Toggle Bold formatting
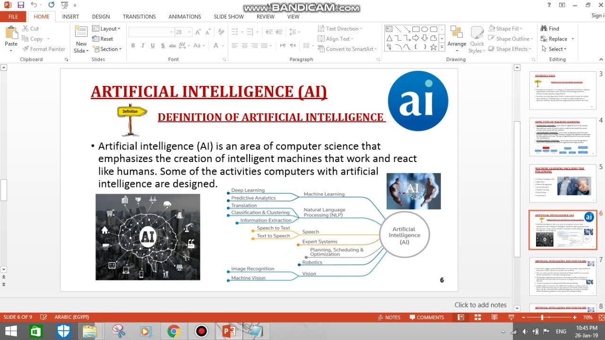Viewport: 605px width, 340px height. point(133,46)
